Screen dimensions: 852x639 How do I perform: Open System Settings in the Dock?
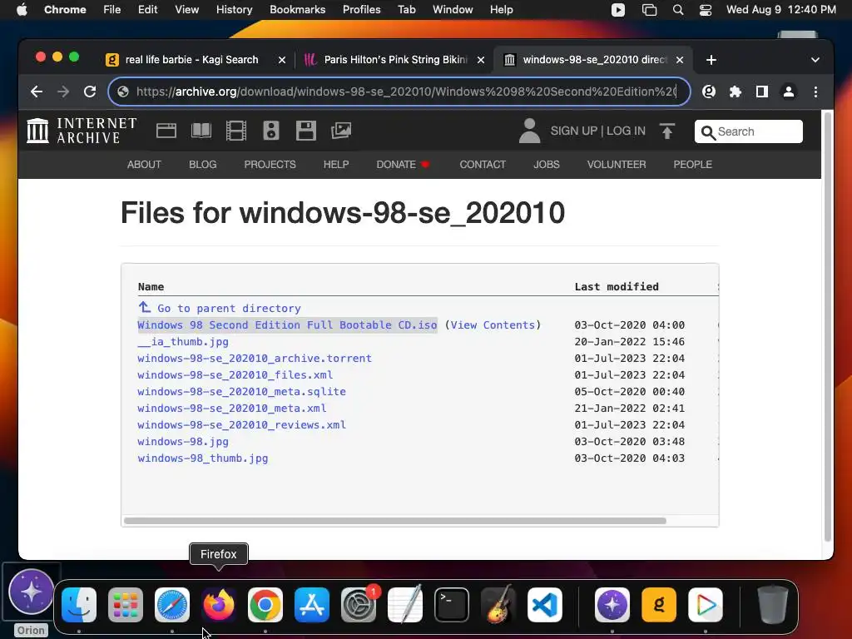359,605
